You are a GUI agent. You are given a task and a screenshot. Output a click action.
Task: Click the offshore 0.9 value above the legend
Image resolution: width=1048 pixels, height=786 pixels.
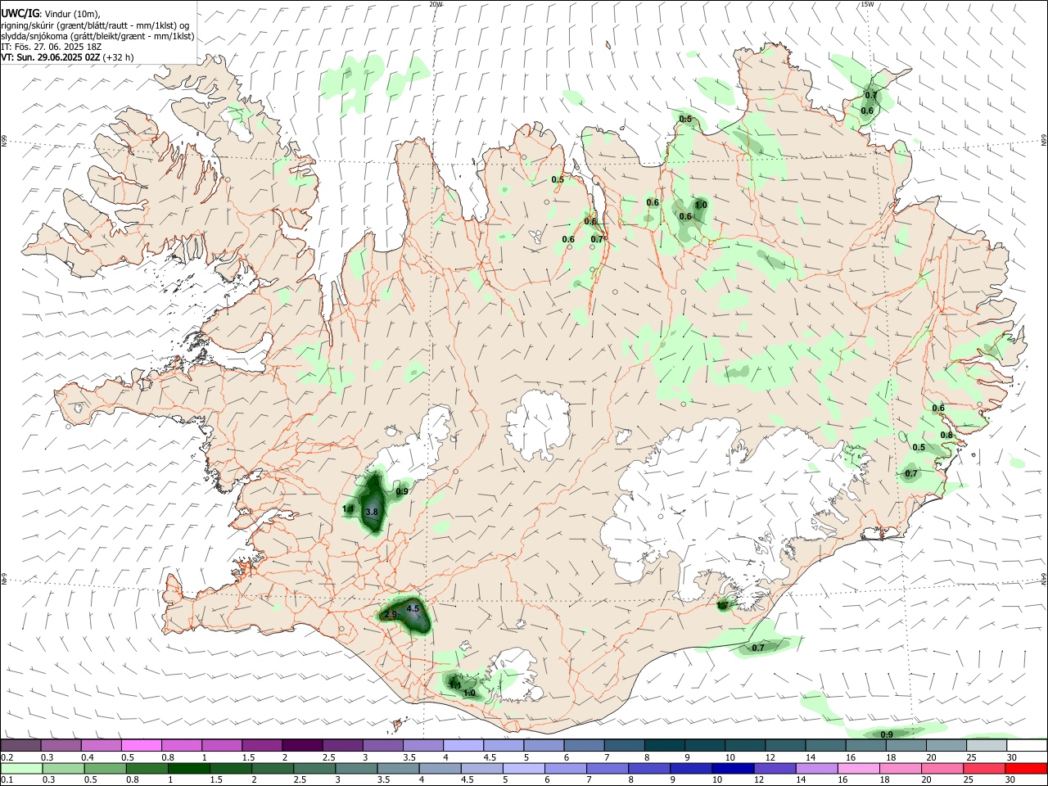(x=887, y=734)
